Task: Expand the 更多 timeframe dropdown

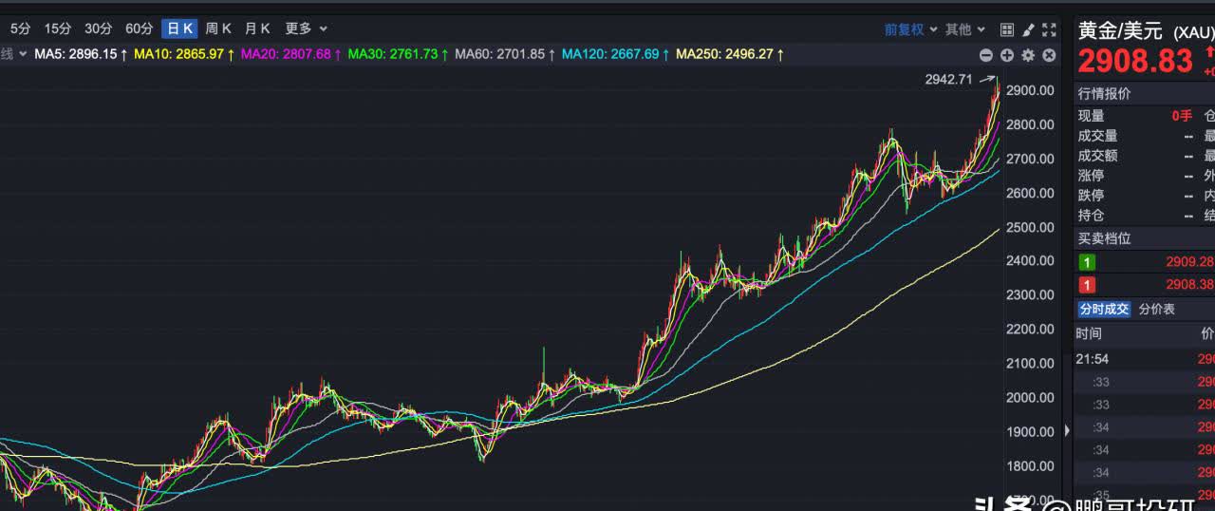Action: coord(306,28)
